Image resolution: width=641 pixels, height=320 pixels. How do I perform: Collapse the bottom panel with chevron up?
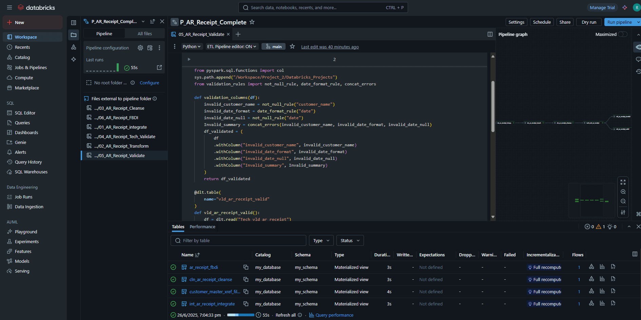629,227
